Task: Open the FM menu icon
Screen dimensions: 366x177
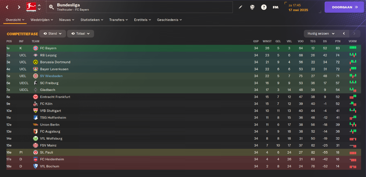Action: tap(275, 7)
